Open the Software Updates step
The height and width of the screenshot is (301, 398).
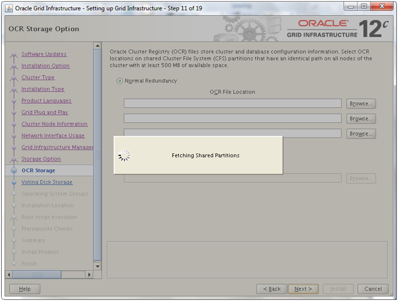coord(44,54)
